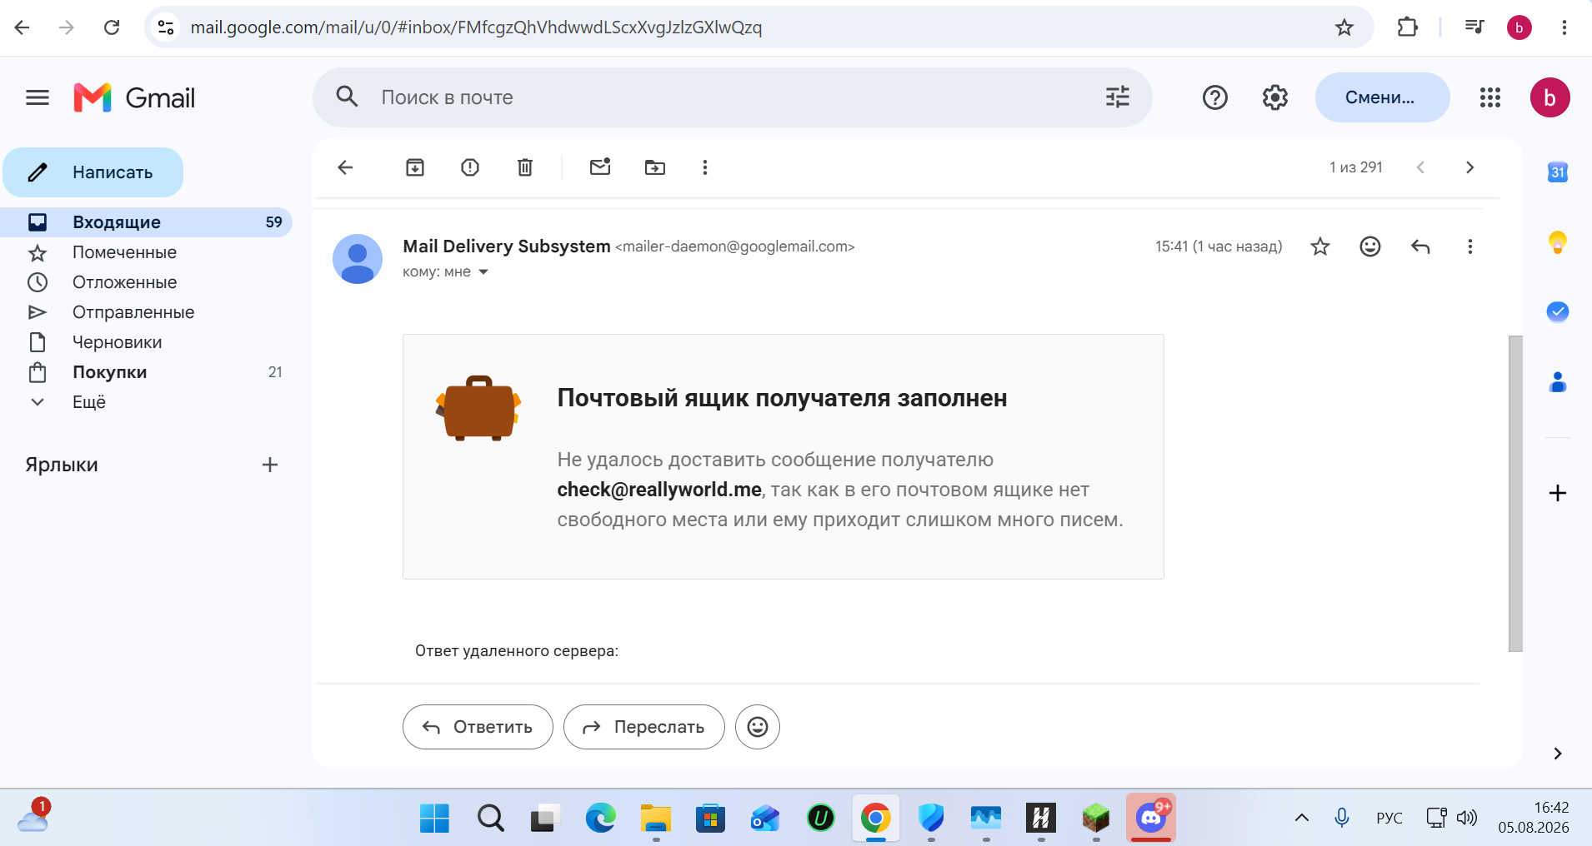Report this email as spam
The width and height of the screenshot is (1592, 846).
coord(470,167)
